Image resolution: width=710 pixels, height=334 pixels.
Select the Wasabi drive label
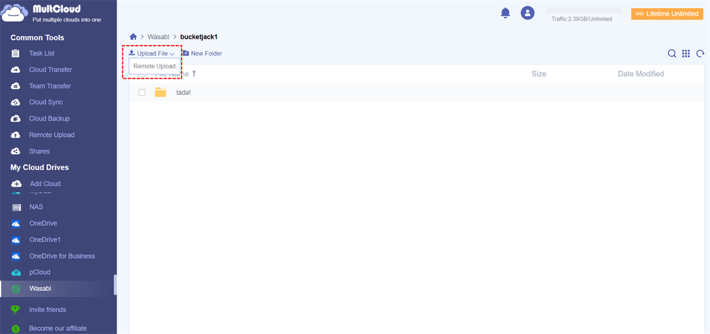coord(40,289)
